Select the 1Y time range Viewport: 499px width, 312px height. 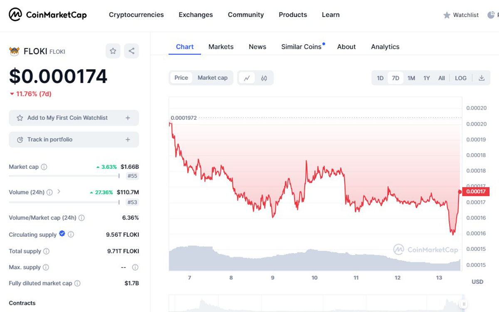(x=427, y=78)
